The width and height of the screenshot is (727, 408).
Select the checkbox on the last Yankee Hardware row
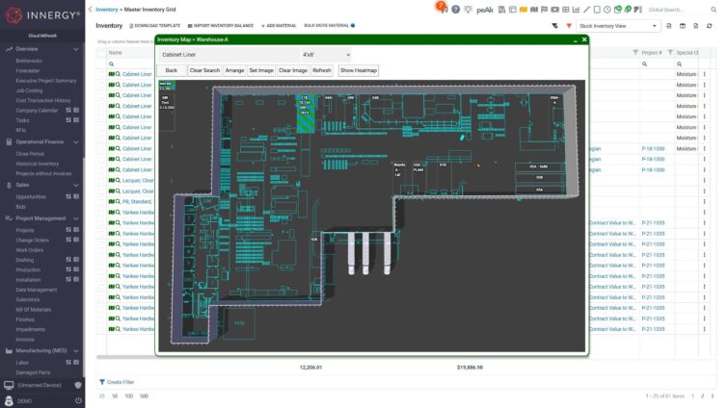(x=101, y=329)
